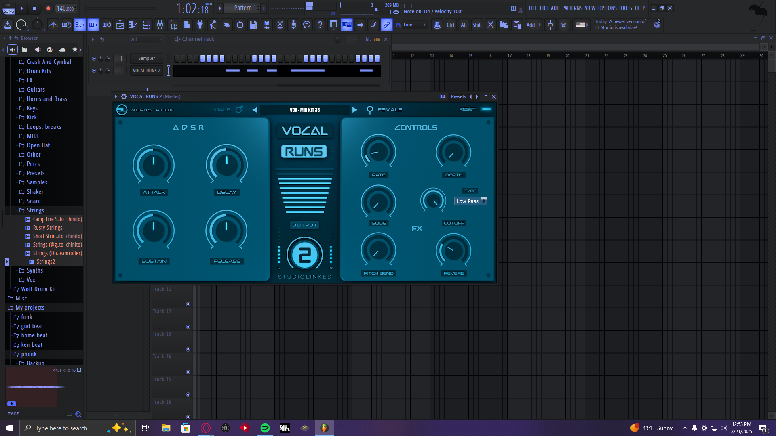Open the Low Pass filter type dropdown

point(470,201)
